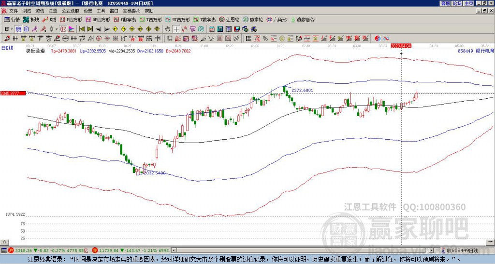This screenshot has height=264, width=495.
Task: Select the triangle ruler angle tool
Action: (x=90, y=39)
